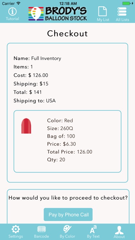The width and height of the screenshot is (135, 240).
Task: Select the Checkout heading
Action: (67, 34)
